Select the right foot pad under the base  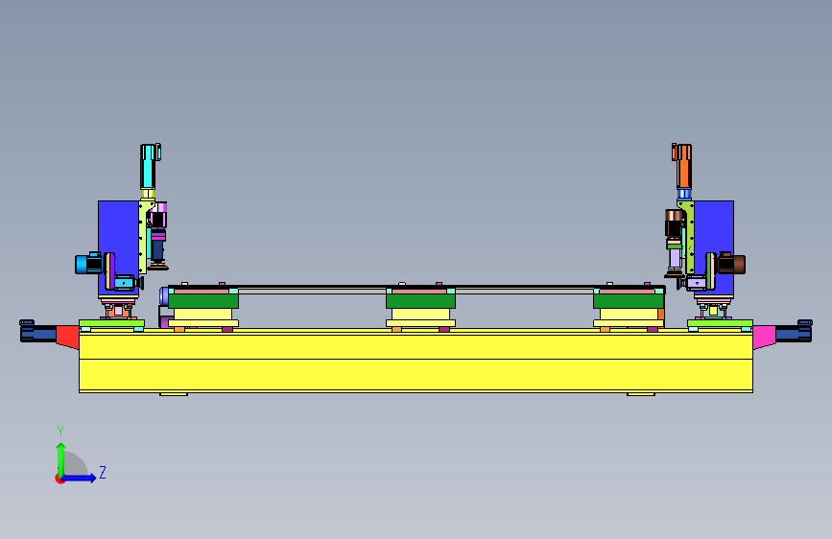(641, 394)
